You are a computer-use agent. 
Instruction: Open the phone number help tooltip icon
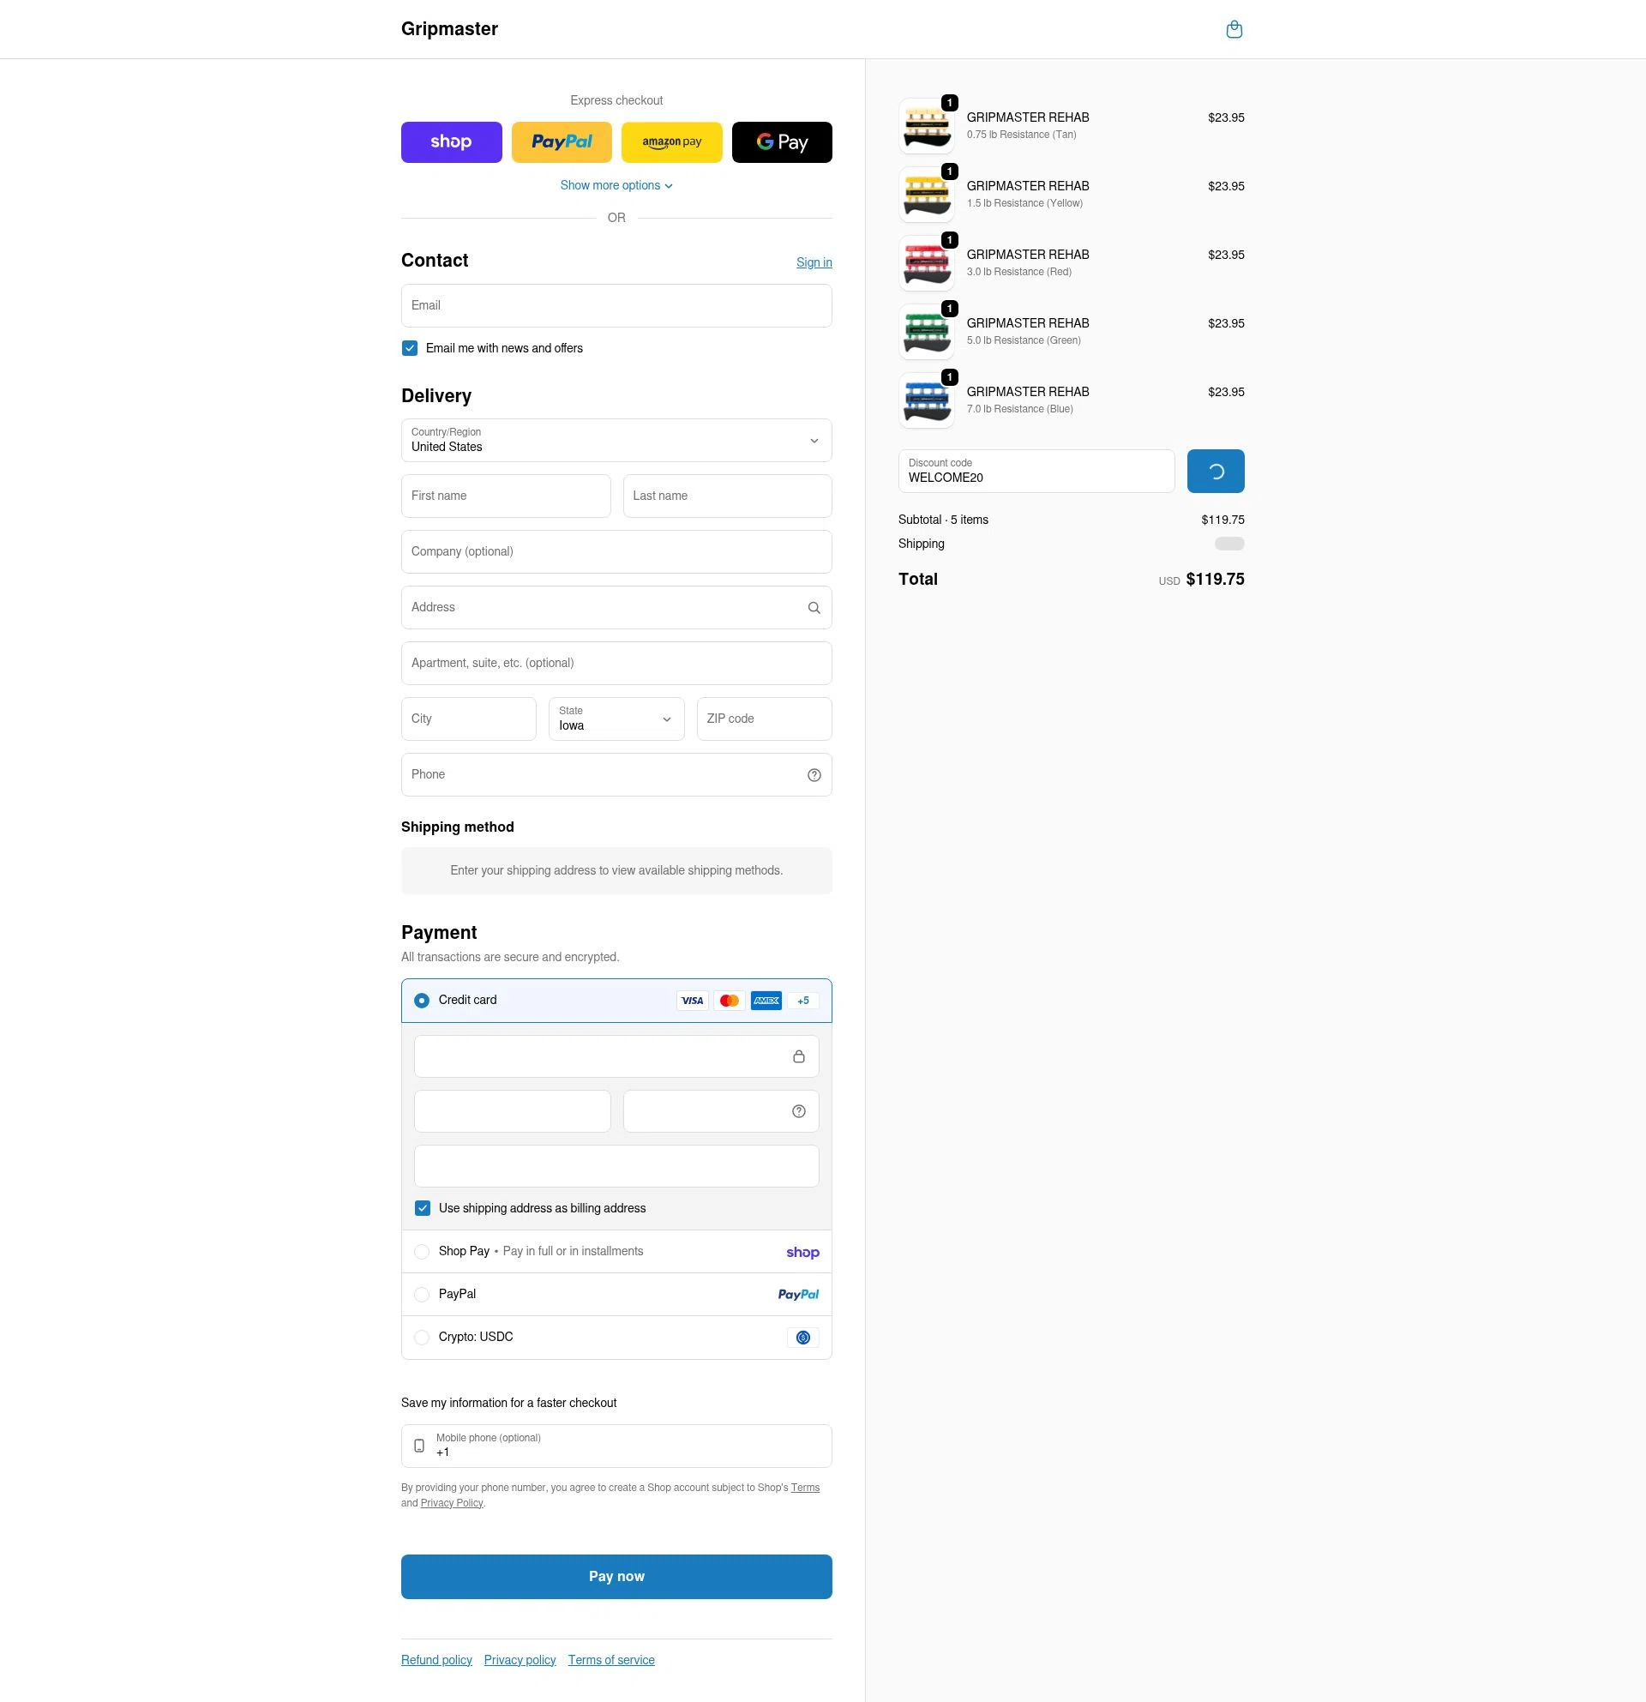[814, 773]
